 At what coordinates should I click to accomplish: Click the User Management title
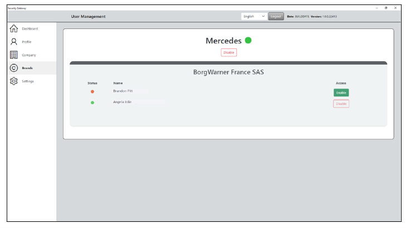pyautogui.click(x=88, y=16)
